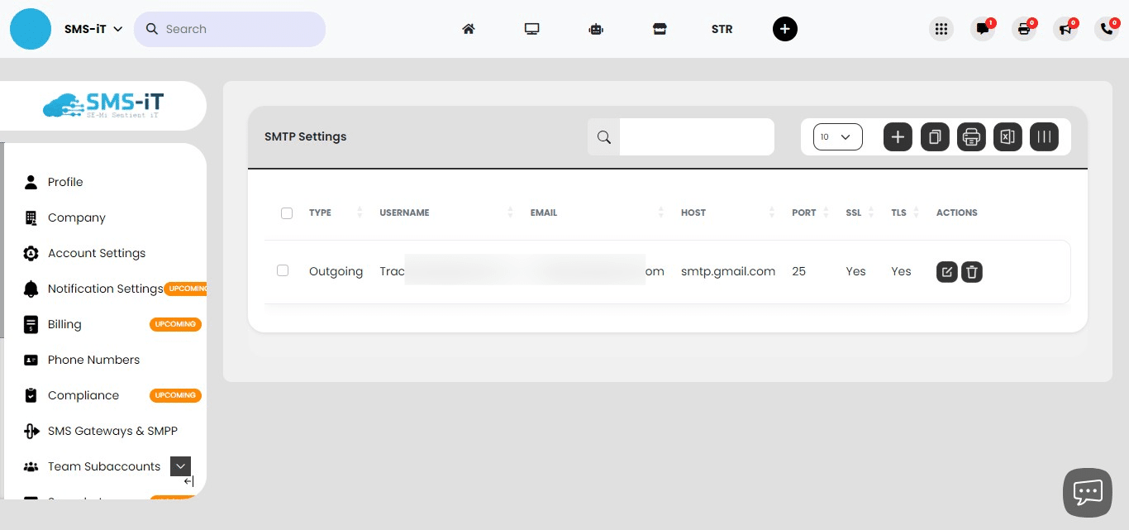Open the chat support widget
Image resolution: width=1129 pixels, height=530 pixels.
click(1088, 492)
